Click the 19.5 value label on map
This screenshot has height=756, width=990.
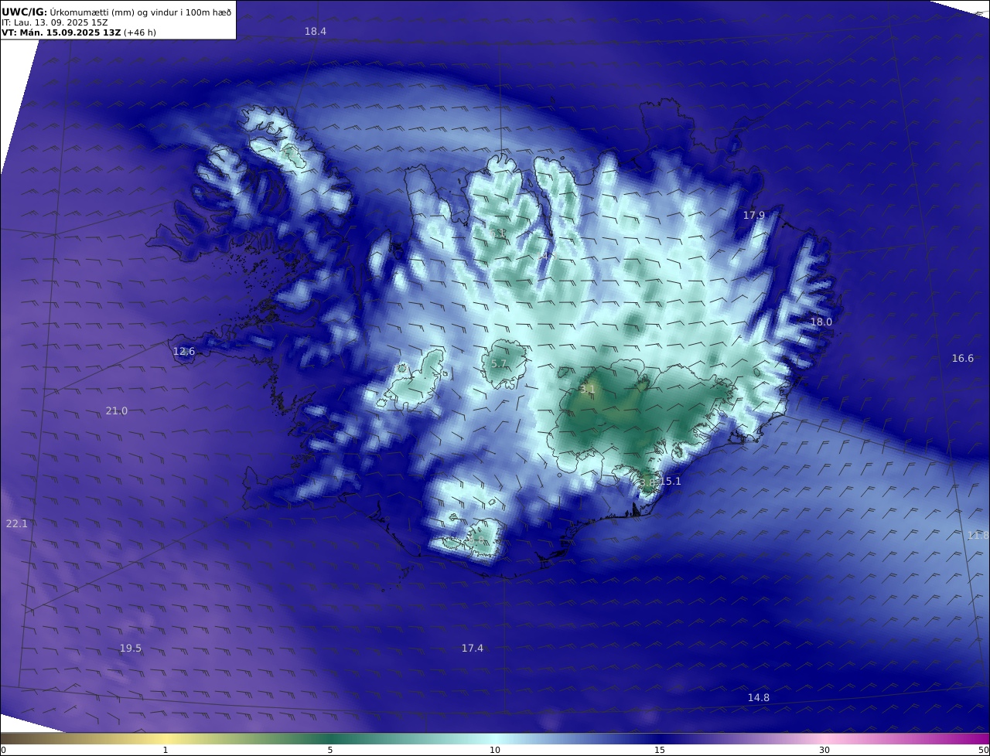131,648
